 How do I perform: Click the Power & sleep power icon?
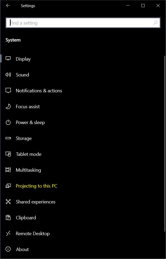(8, 122)
